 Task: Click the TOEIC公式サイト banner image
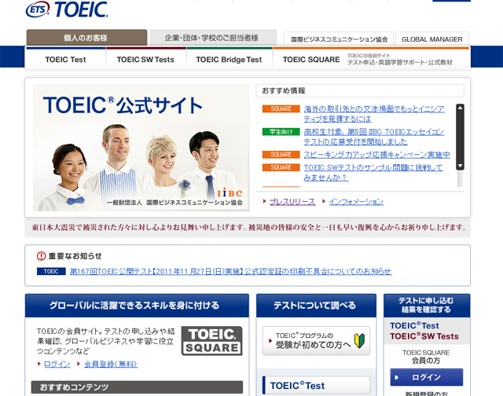[141, 148]
